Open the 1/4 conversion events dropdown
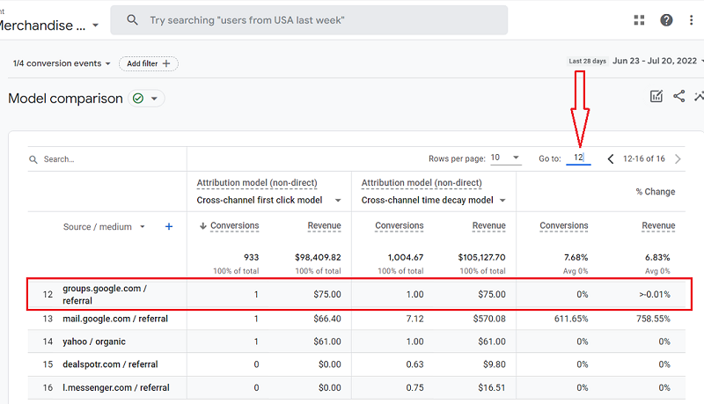Screen dimensions: 704x404 (x=62, y=63)
